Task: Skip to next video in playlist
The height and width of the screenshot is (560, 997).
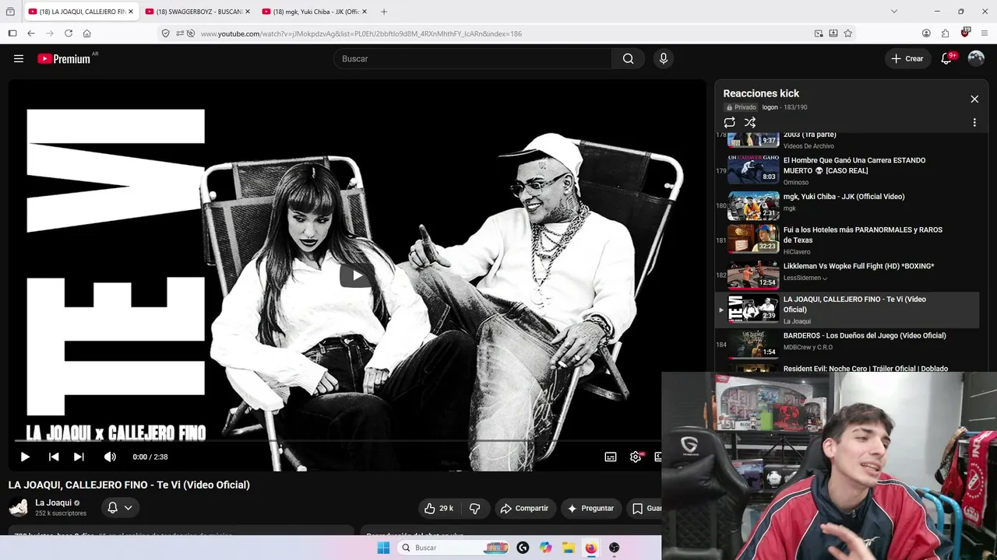Action: [79, 457]
